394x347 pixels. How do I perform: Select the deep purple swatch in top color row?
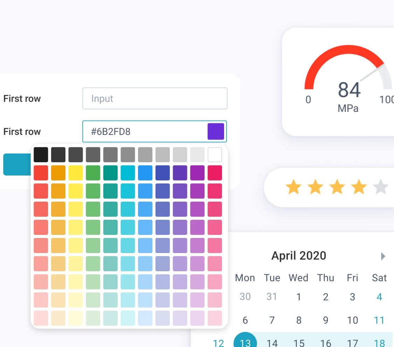point(180,173)
